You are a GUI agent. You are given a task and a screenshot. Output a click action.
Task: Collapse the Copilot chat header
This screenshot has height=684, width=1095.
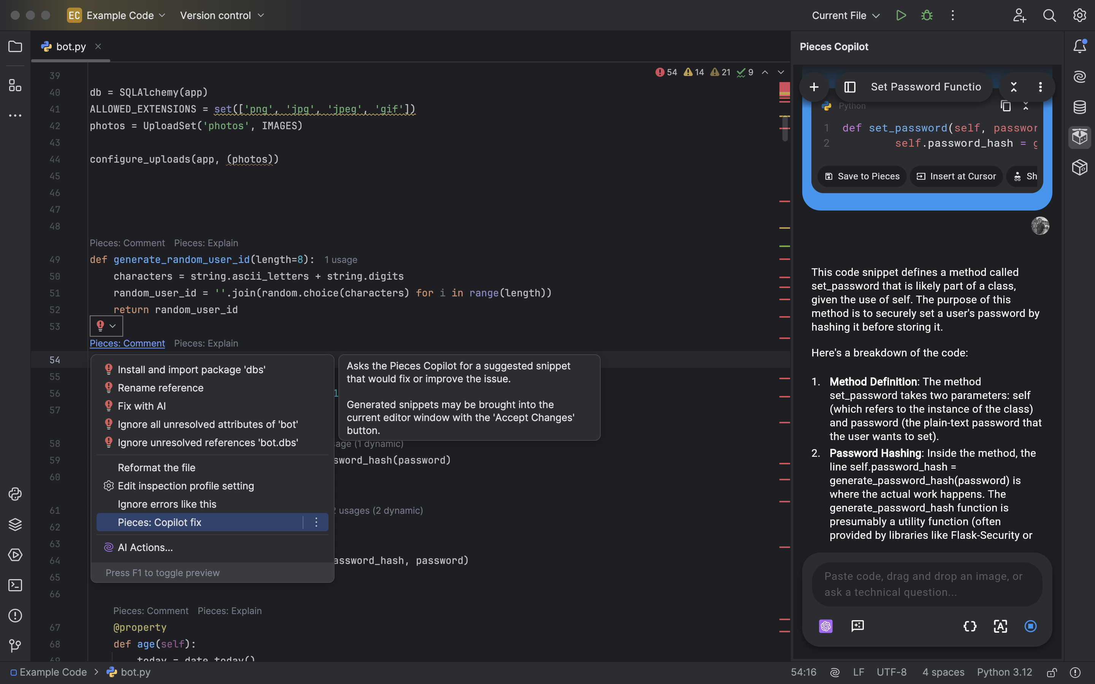click(1014, 87)
